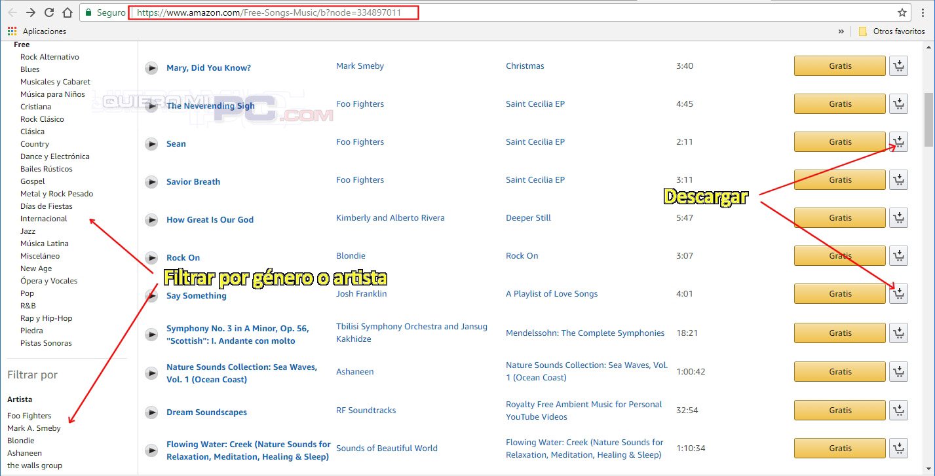Open artist page for Kimberly and Alberto Rivera
Image resolution: width=935 pixels, height=476 pixels.
391,218
